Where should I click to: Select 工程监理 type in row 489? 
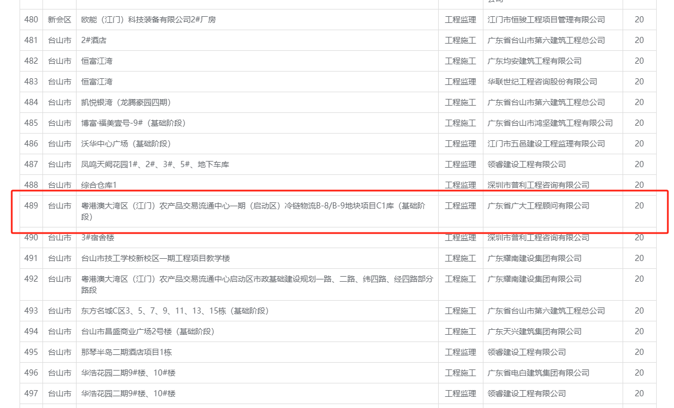461,206
